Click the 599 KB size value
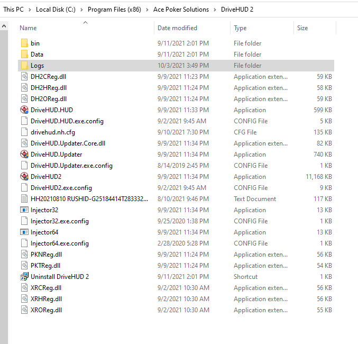 (323, 110)
